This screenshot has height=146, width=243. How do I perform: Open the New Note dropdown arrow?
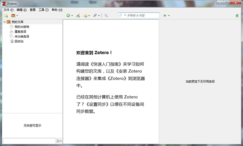point(89,15)
